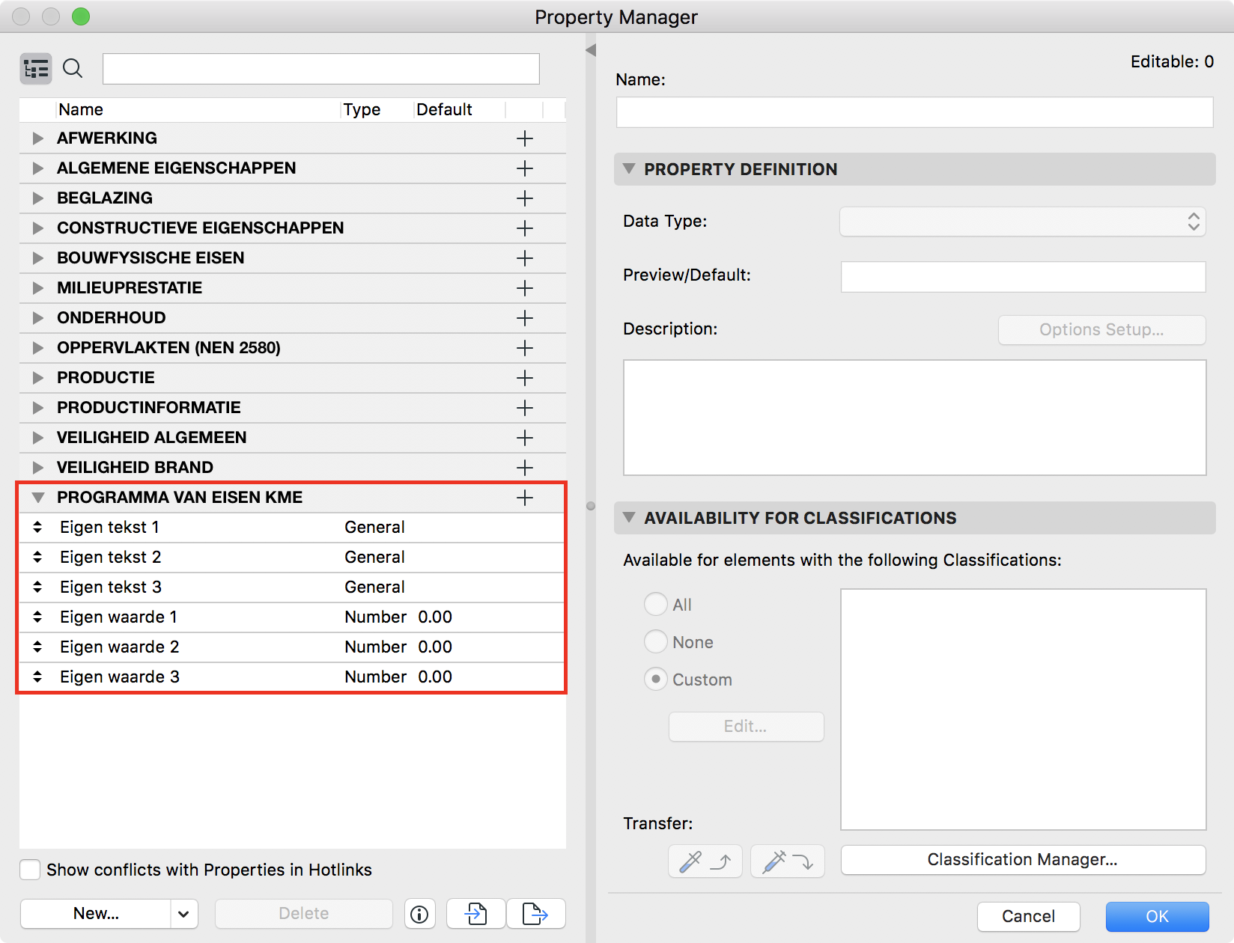Open the New... button dropdown arrow

pos(184,914)
